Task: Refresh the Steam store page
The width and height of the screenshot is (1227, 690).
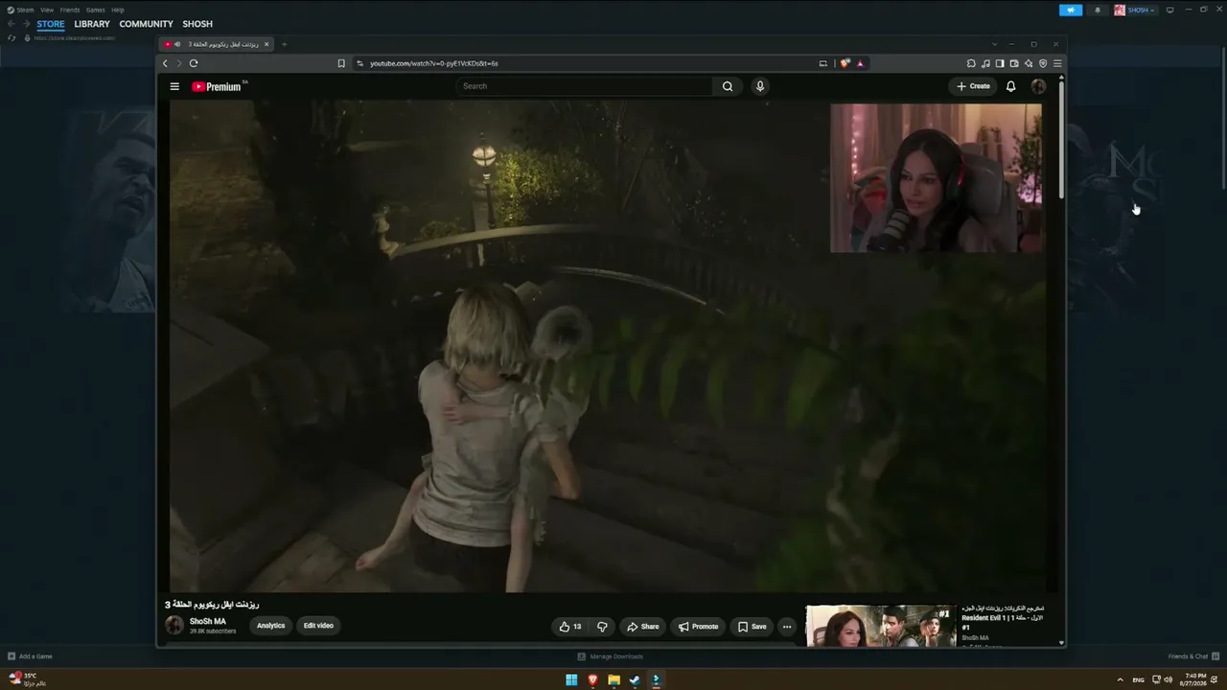Action: pos(12,38)
